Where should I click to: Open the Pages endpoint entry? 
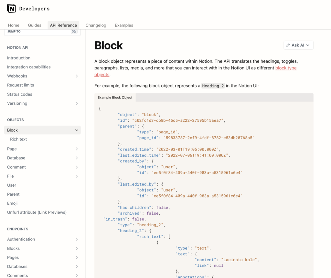13,258
